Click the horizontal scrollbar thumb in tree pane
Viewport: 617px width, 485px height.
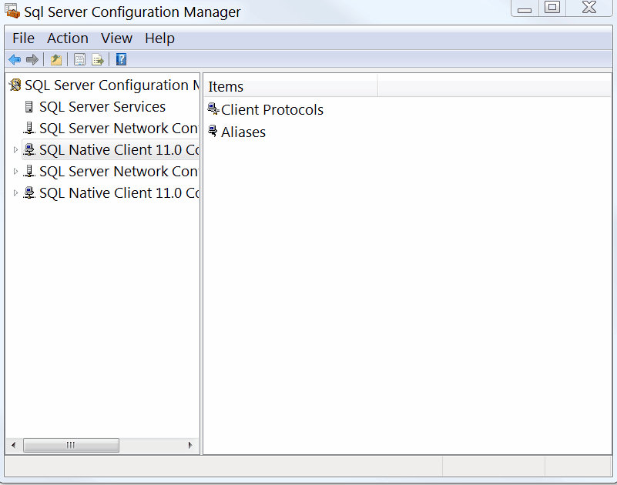tap(71, 445)
